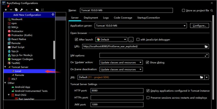Click the Remove Configuration minus icon
The width and height of the screenshot is (217, 109).
click(x=11, y=10)
